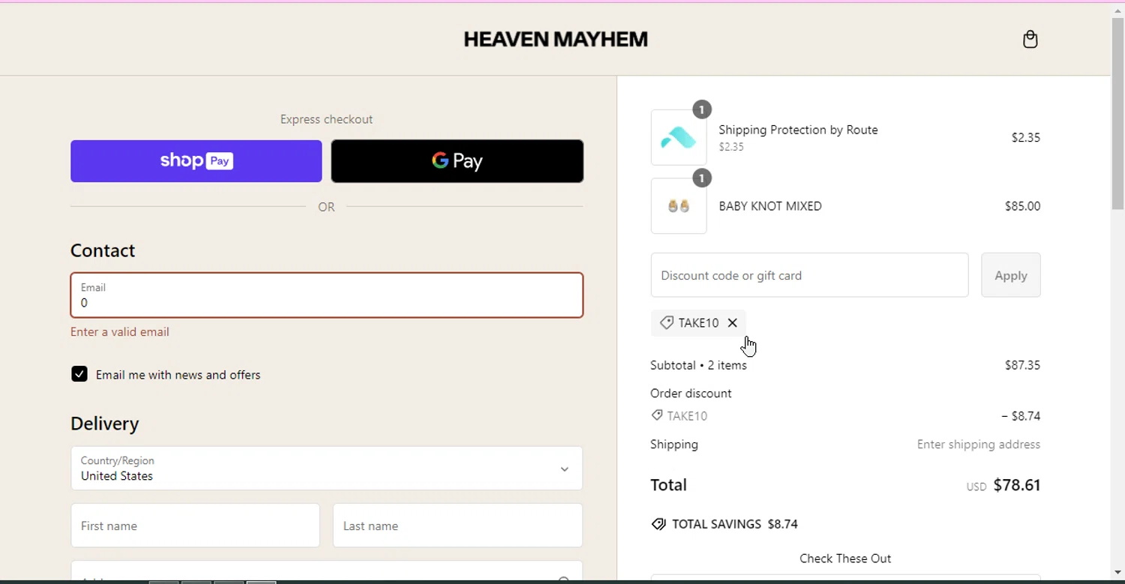Click the Last name field
The image size is (1125, 584).
(457, 526)
